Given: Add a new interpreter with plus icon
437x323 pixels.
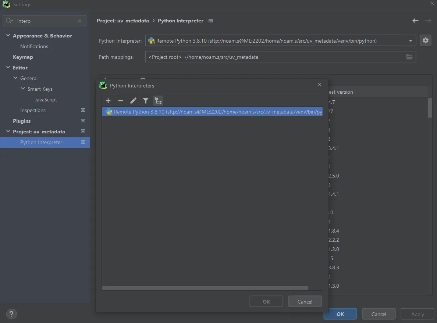Looking at the screenshot, I should tap(108, 101).
